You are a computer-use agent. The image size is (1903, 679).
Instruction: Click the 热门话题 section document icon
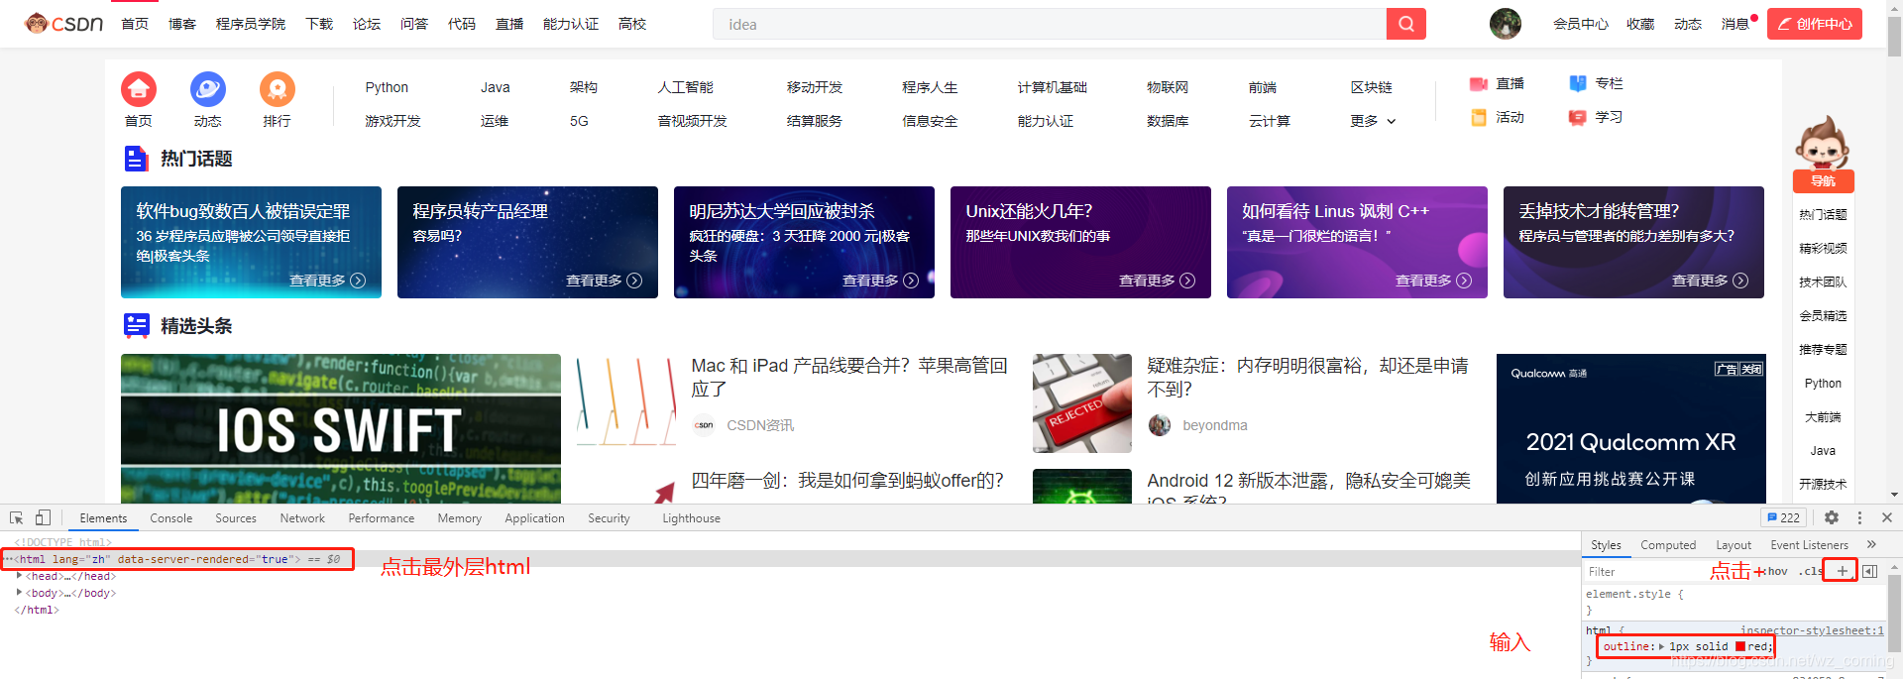(x=136, y=159)
